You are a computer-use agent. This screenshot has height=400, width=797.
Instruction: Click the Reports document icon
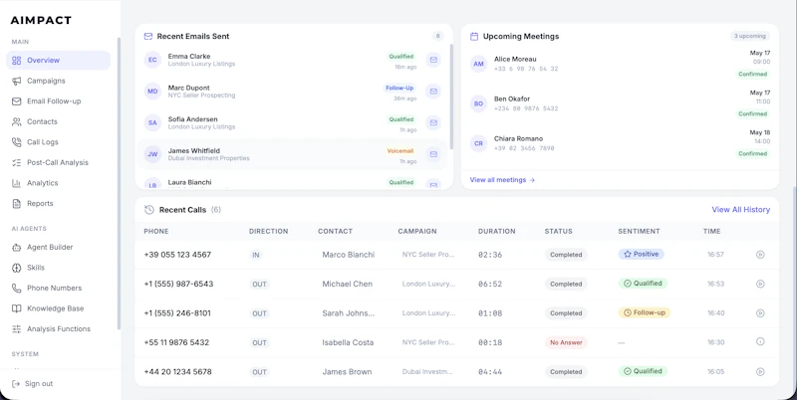click(16, 204)
